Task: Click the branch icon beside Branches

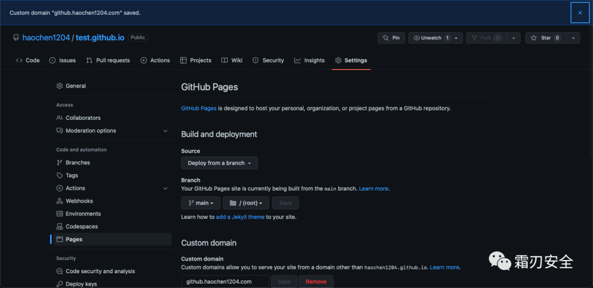Action: pos(59,163)
